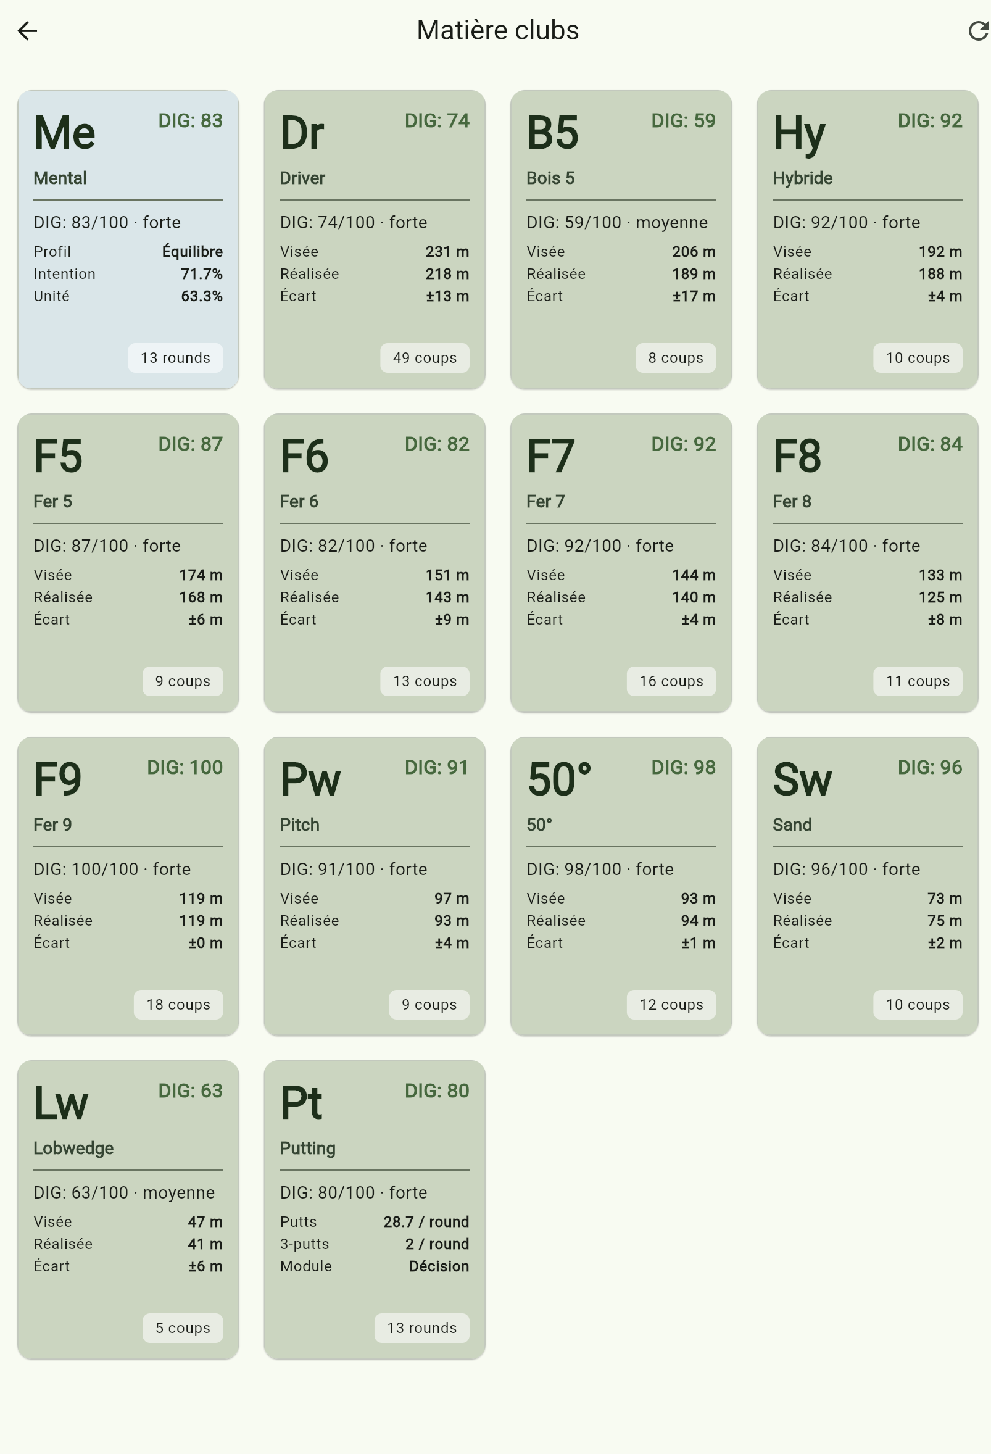Open the Sand wedge card

tap(868, 887)
